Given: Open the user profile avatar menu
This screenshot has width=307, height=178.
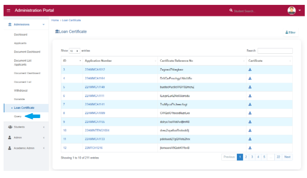Looking at the screenshot, I should [x=292, y=10].
